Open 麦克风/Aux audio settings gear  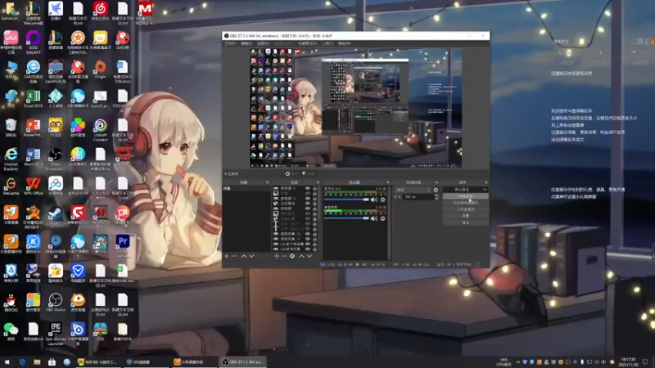pyautogui.click(x=382, y=200)
